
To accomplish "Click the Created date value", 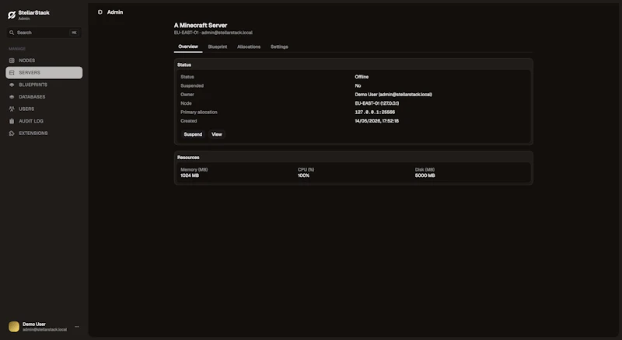I will tap(377, 121).
